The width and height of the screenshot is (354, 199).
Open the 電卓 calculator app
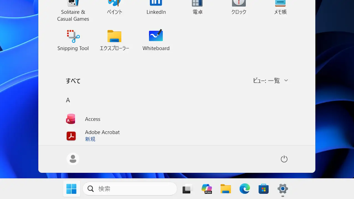point(197,8)
